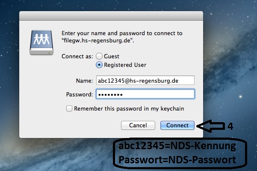
Task: Tick the Remember this password checkbox
Action: pos(69,108)
